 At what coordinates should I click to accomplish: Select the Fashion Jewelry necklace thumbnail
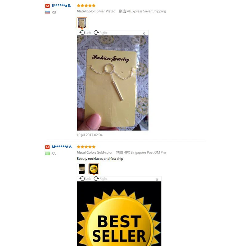[x=82, y=23]
